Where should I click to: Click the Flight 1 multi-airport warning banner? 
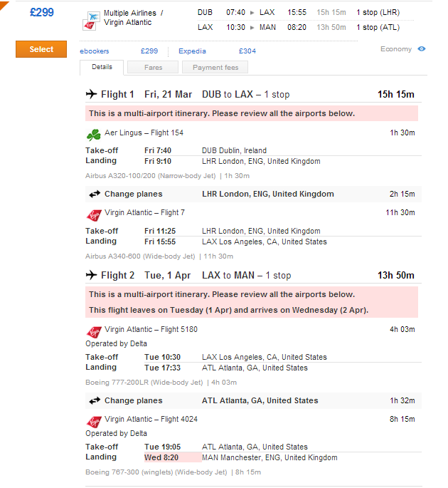(252, 113)
